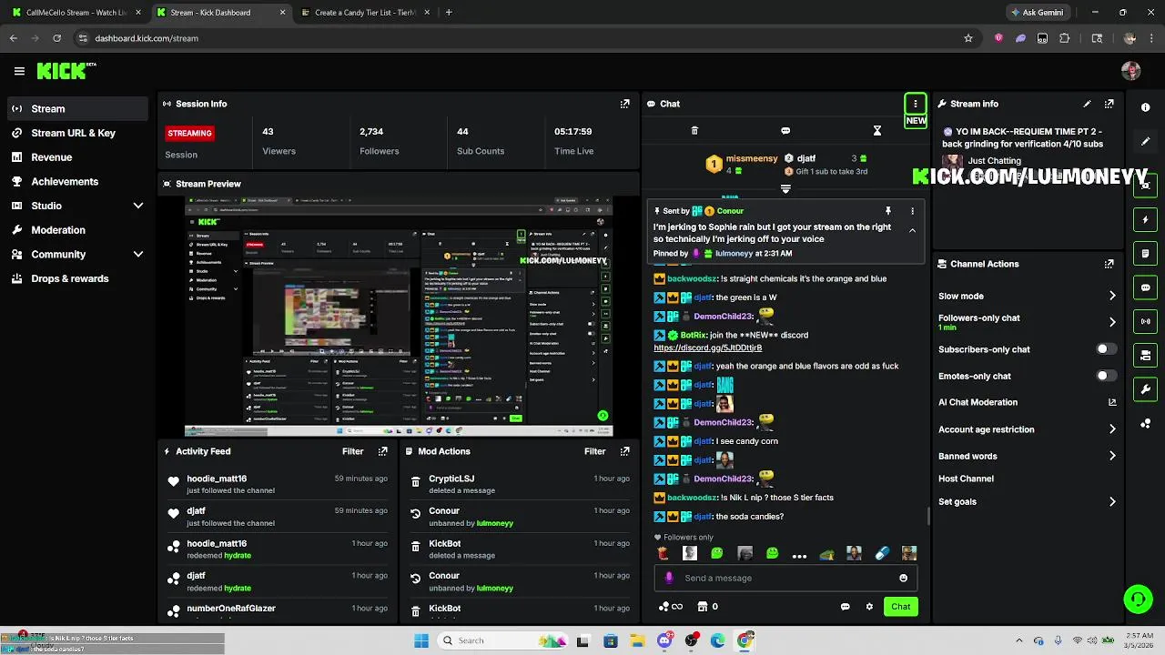Image resolution: width=1165 pixels, height=655 pixels.
Task: Open Activity Feed Filter
Action: (352, 451)
